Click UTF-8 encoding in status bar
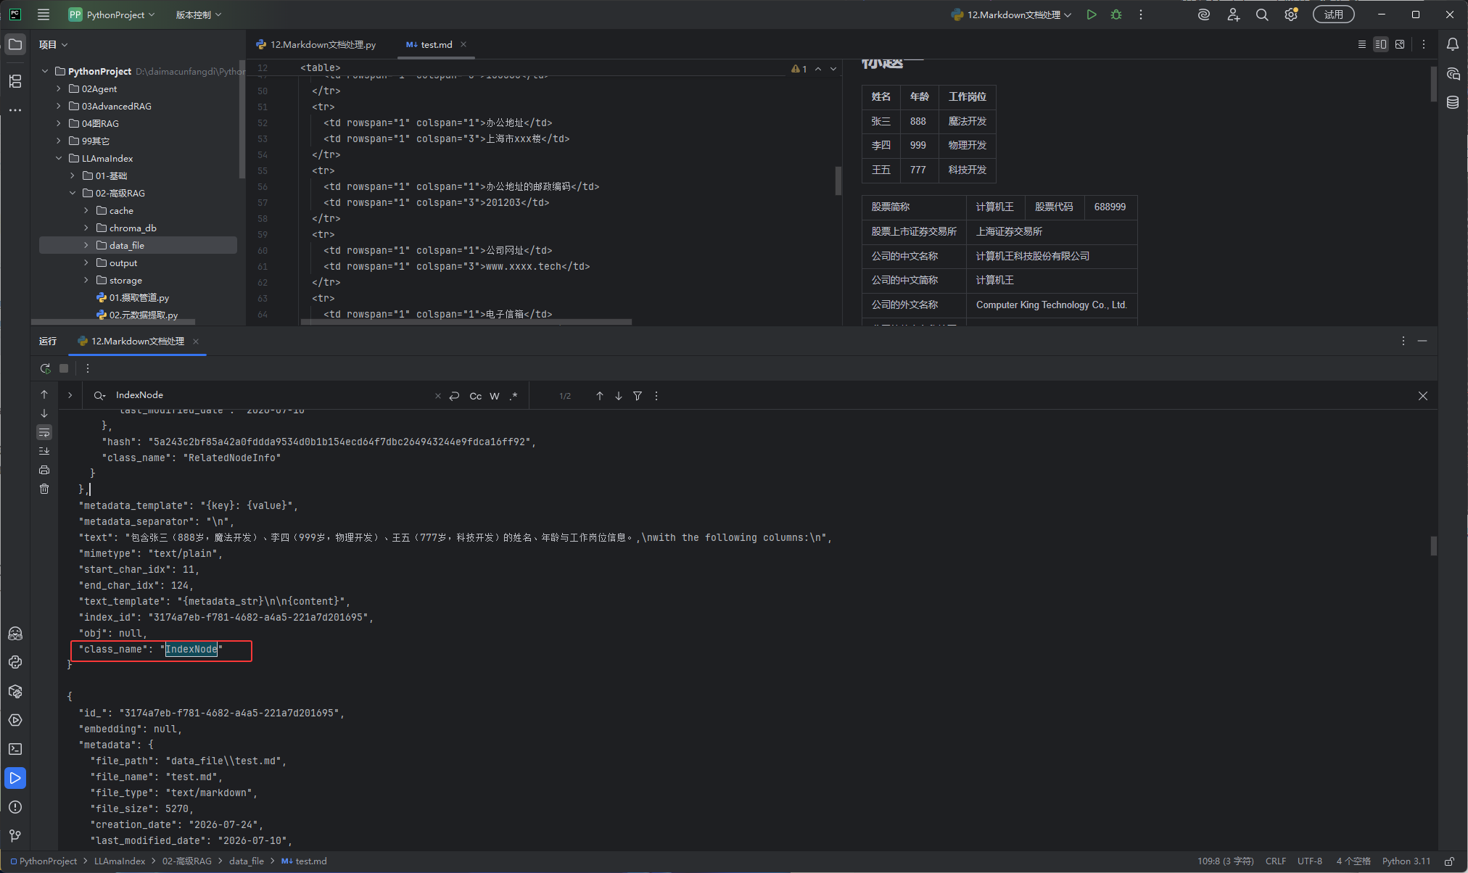Viewport: 1468px width, 873px height. (x=1310, y=861)
